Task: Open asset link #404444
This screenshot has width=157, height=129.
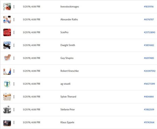Action: coord(149,97)
